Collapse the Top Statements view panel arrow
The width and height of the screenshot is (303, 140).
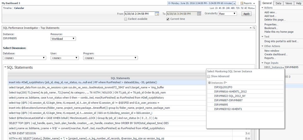(x=251, y=28)
